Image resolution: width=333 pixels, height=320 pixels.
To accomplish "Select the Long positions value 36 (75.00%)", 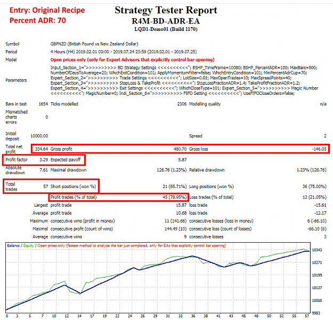I will [x=314, y=186].
